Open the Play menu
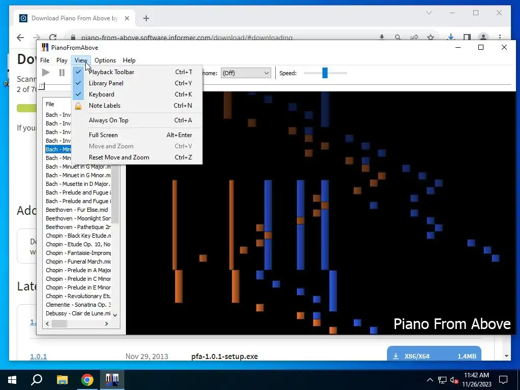Screen dimensions: 520x390 pyautogui.click(x=61, y=60)
